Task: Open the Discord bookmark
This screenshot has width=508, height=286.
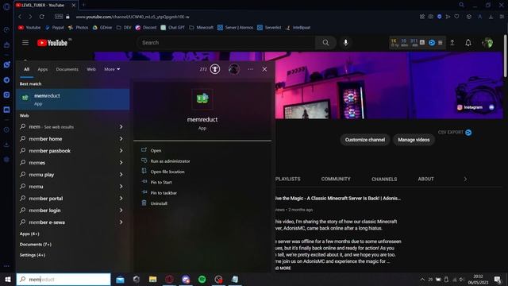Action: click(146, 28)
